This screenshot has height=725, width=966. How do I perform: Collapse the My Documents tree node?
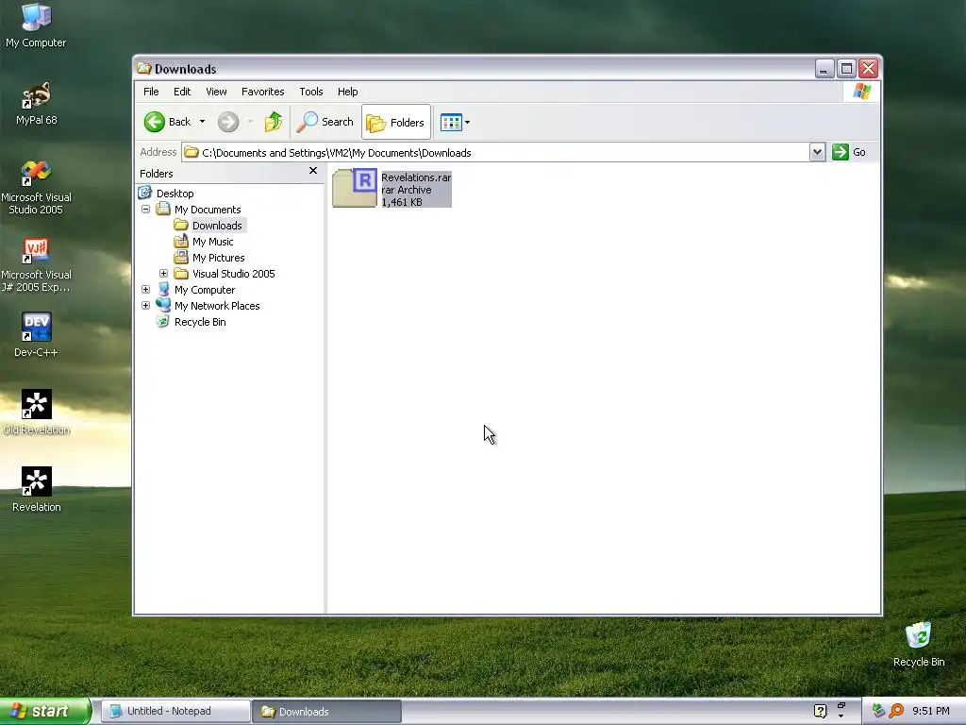(x=146, y=209)
